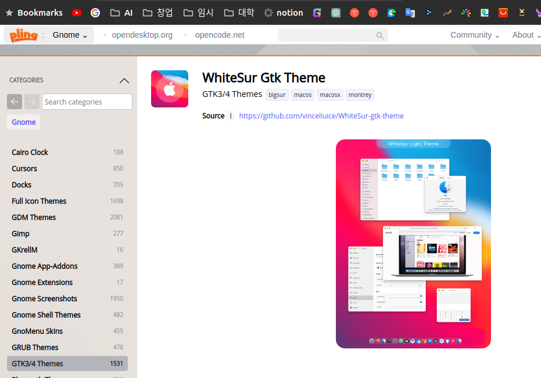
Task: Open the GKrellM category
Action: 67,249
